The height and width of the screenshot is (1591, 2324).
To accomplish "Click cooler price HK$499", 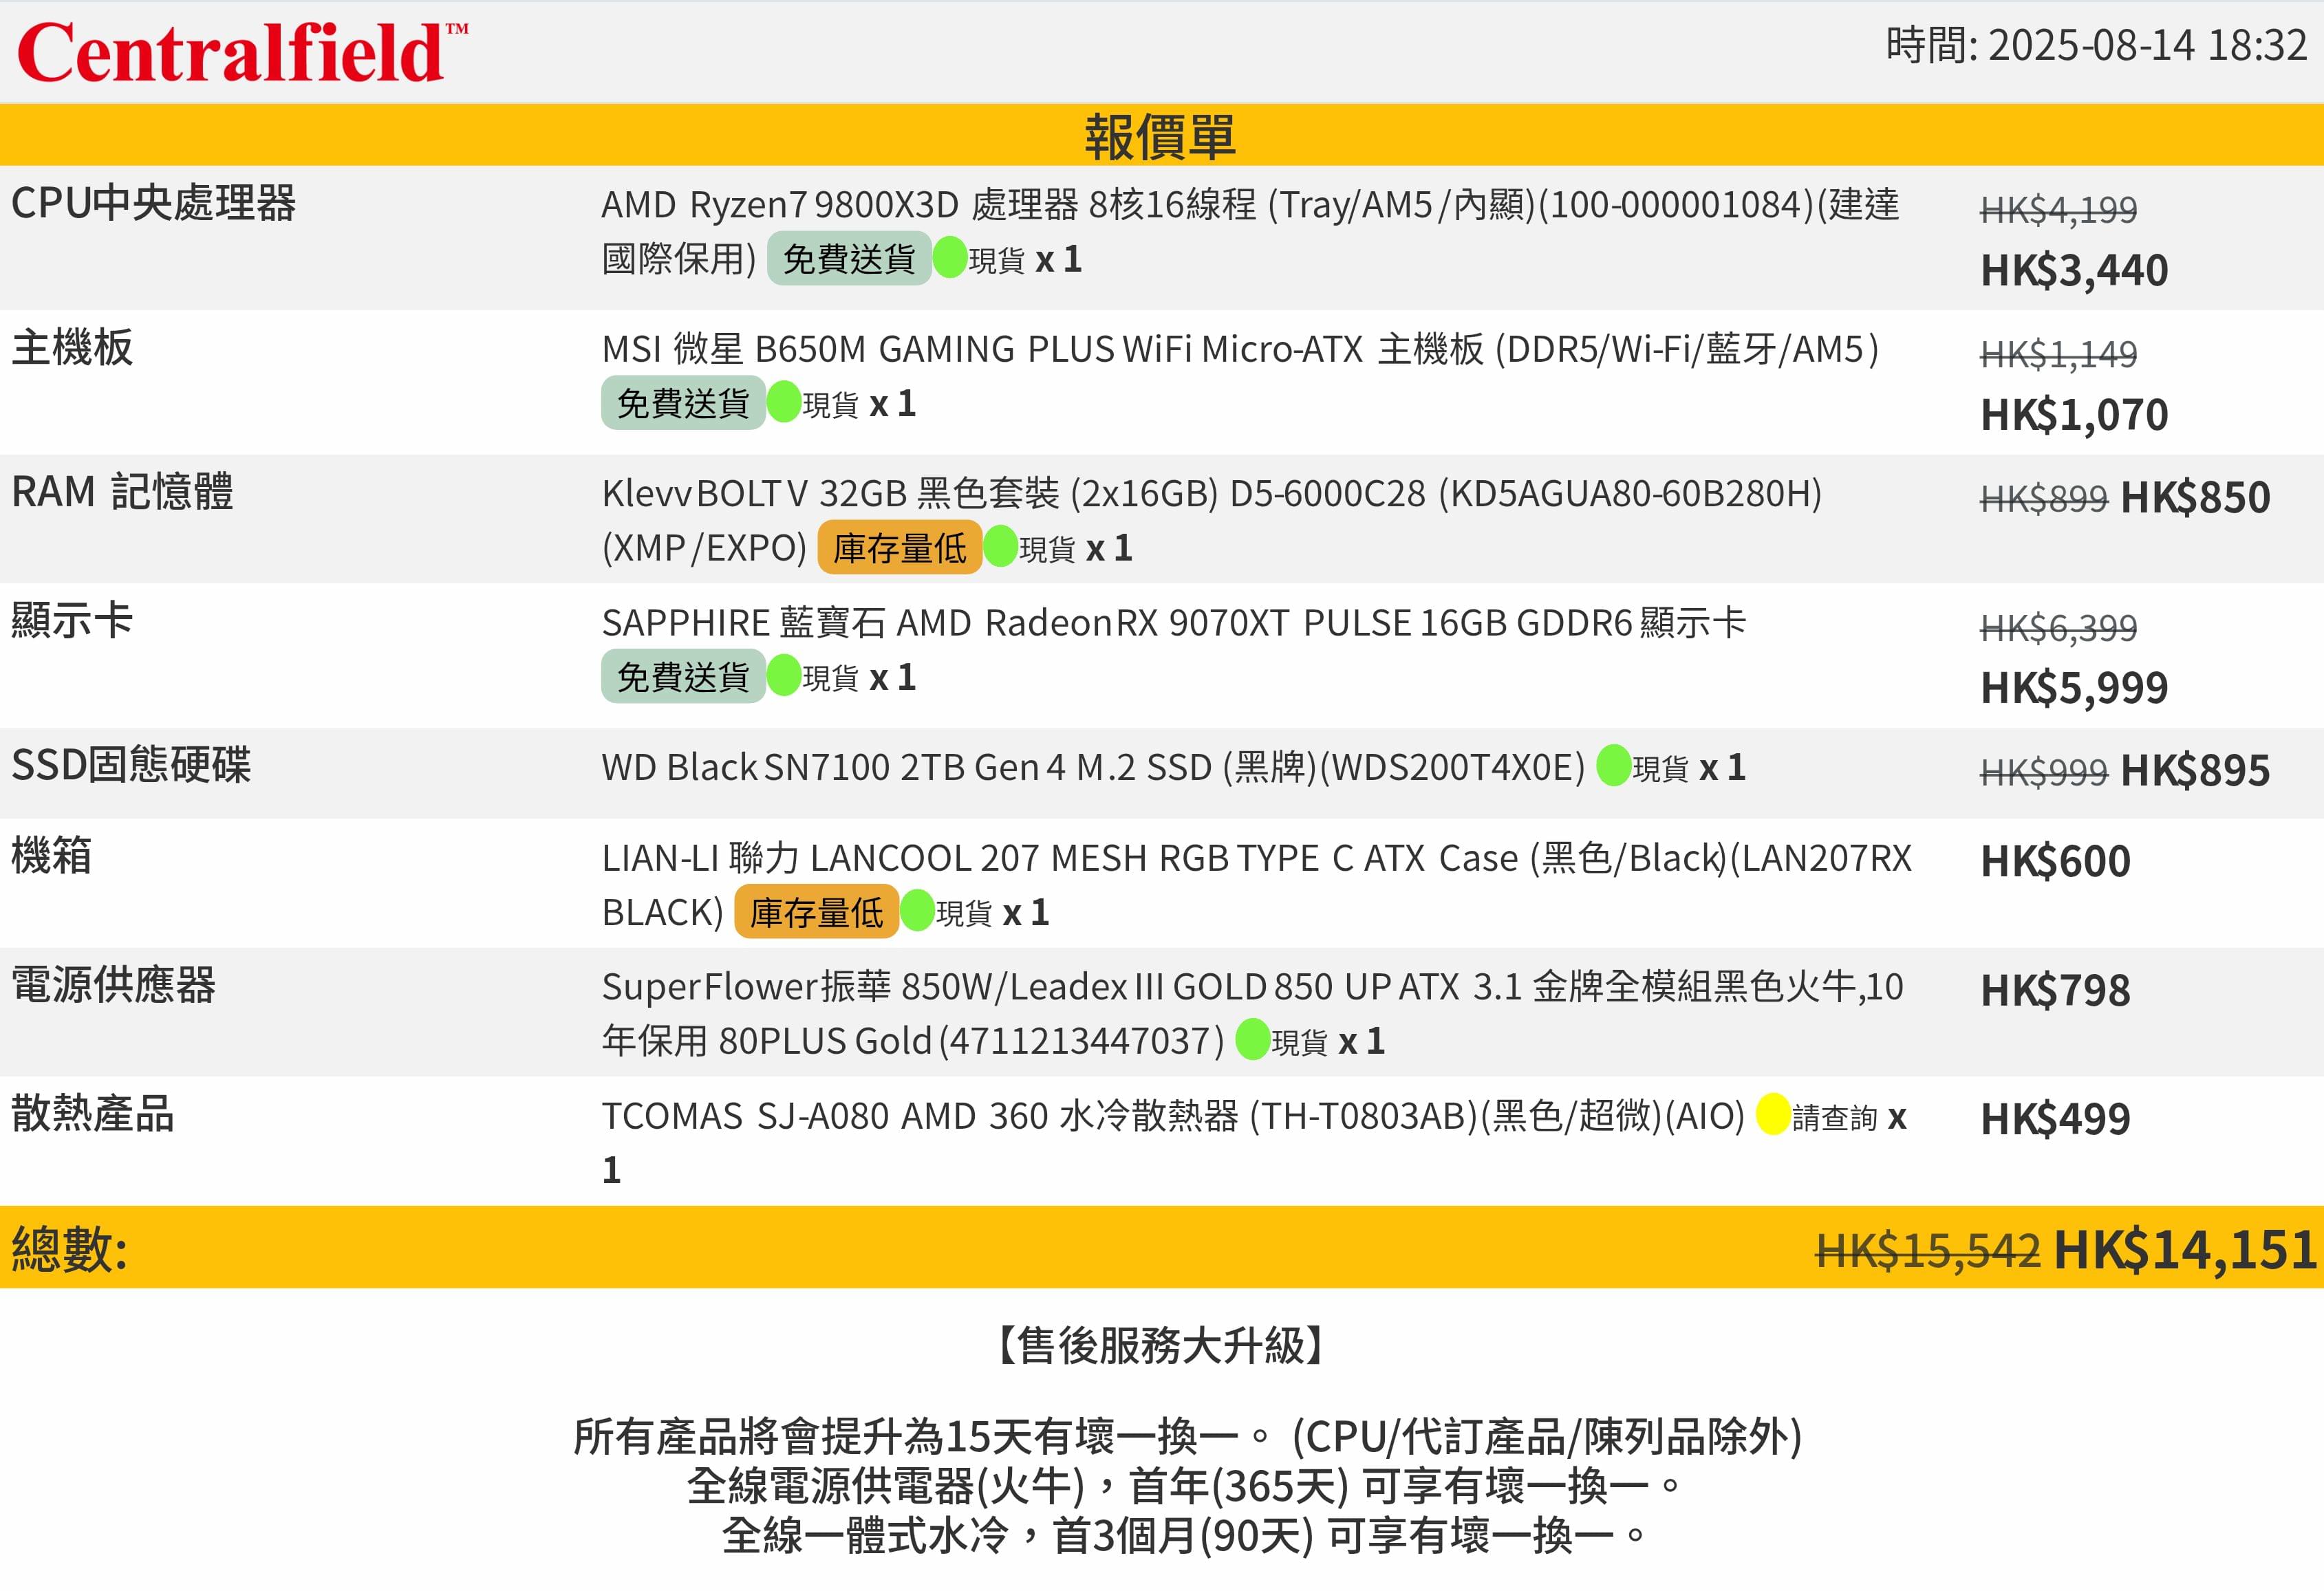I will (2055, 1118).
